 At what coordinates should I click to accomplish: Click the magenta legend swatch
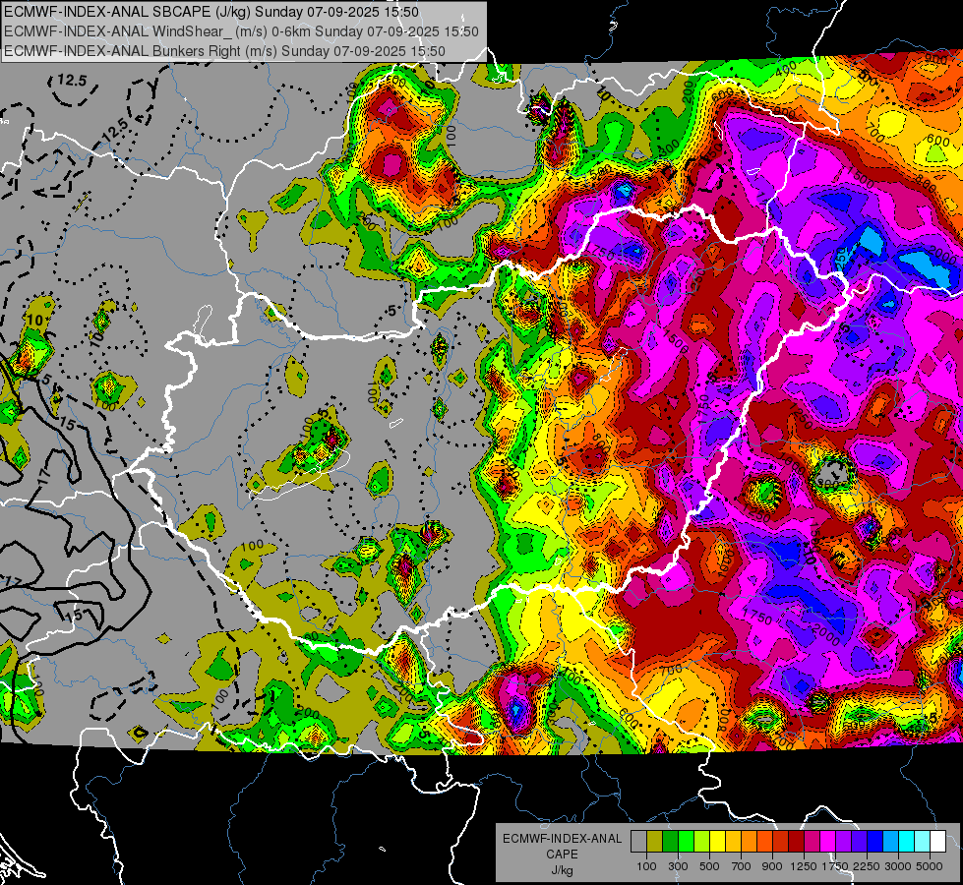[x=828, y=842]
